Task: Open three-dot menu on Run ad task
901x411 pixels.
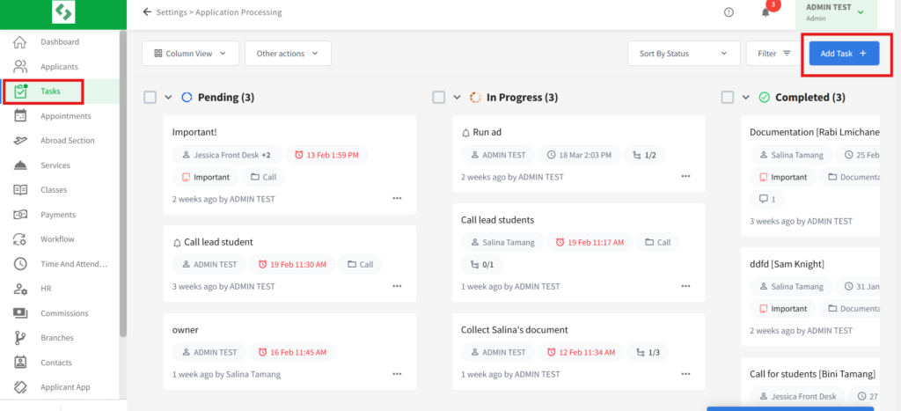Action: tap(685, 176)
